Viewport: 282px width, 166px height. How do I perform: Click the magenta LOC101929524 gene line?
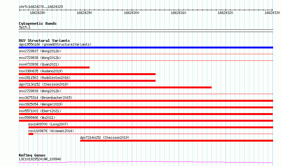pyautogui.click(x=146, y=162)
